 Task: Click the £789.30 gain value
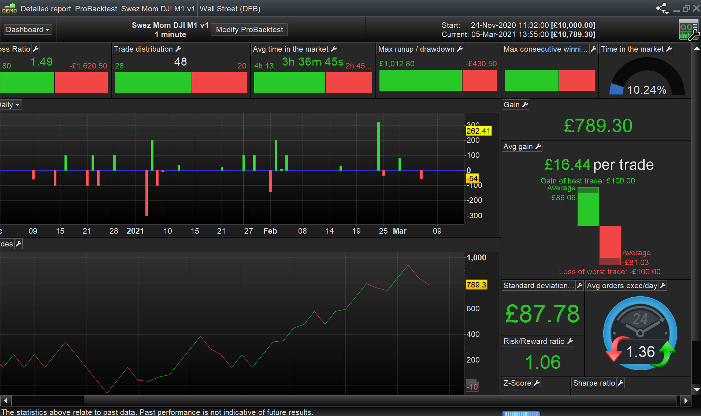(x=598, y=126)
